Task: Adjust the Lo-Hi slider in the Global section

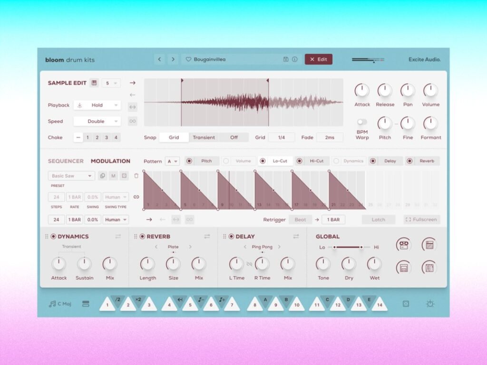Action: click(347, 247)
